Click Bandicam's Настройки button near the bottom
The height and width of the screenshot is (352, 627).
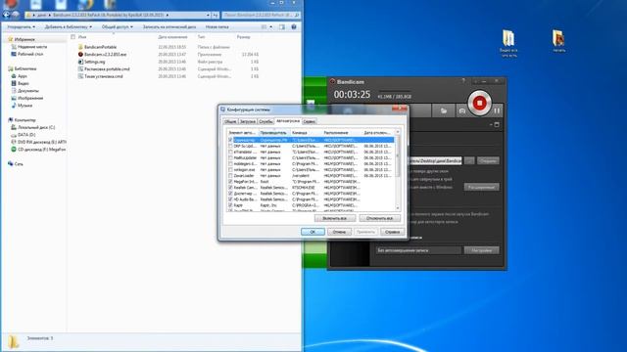click(481, 250)
